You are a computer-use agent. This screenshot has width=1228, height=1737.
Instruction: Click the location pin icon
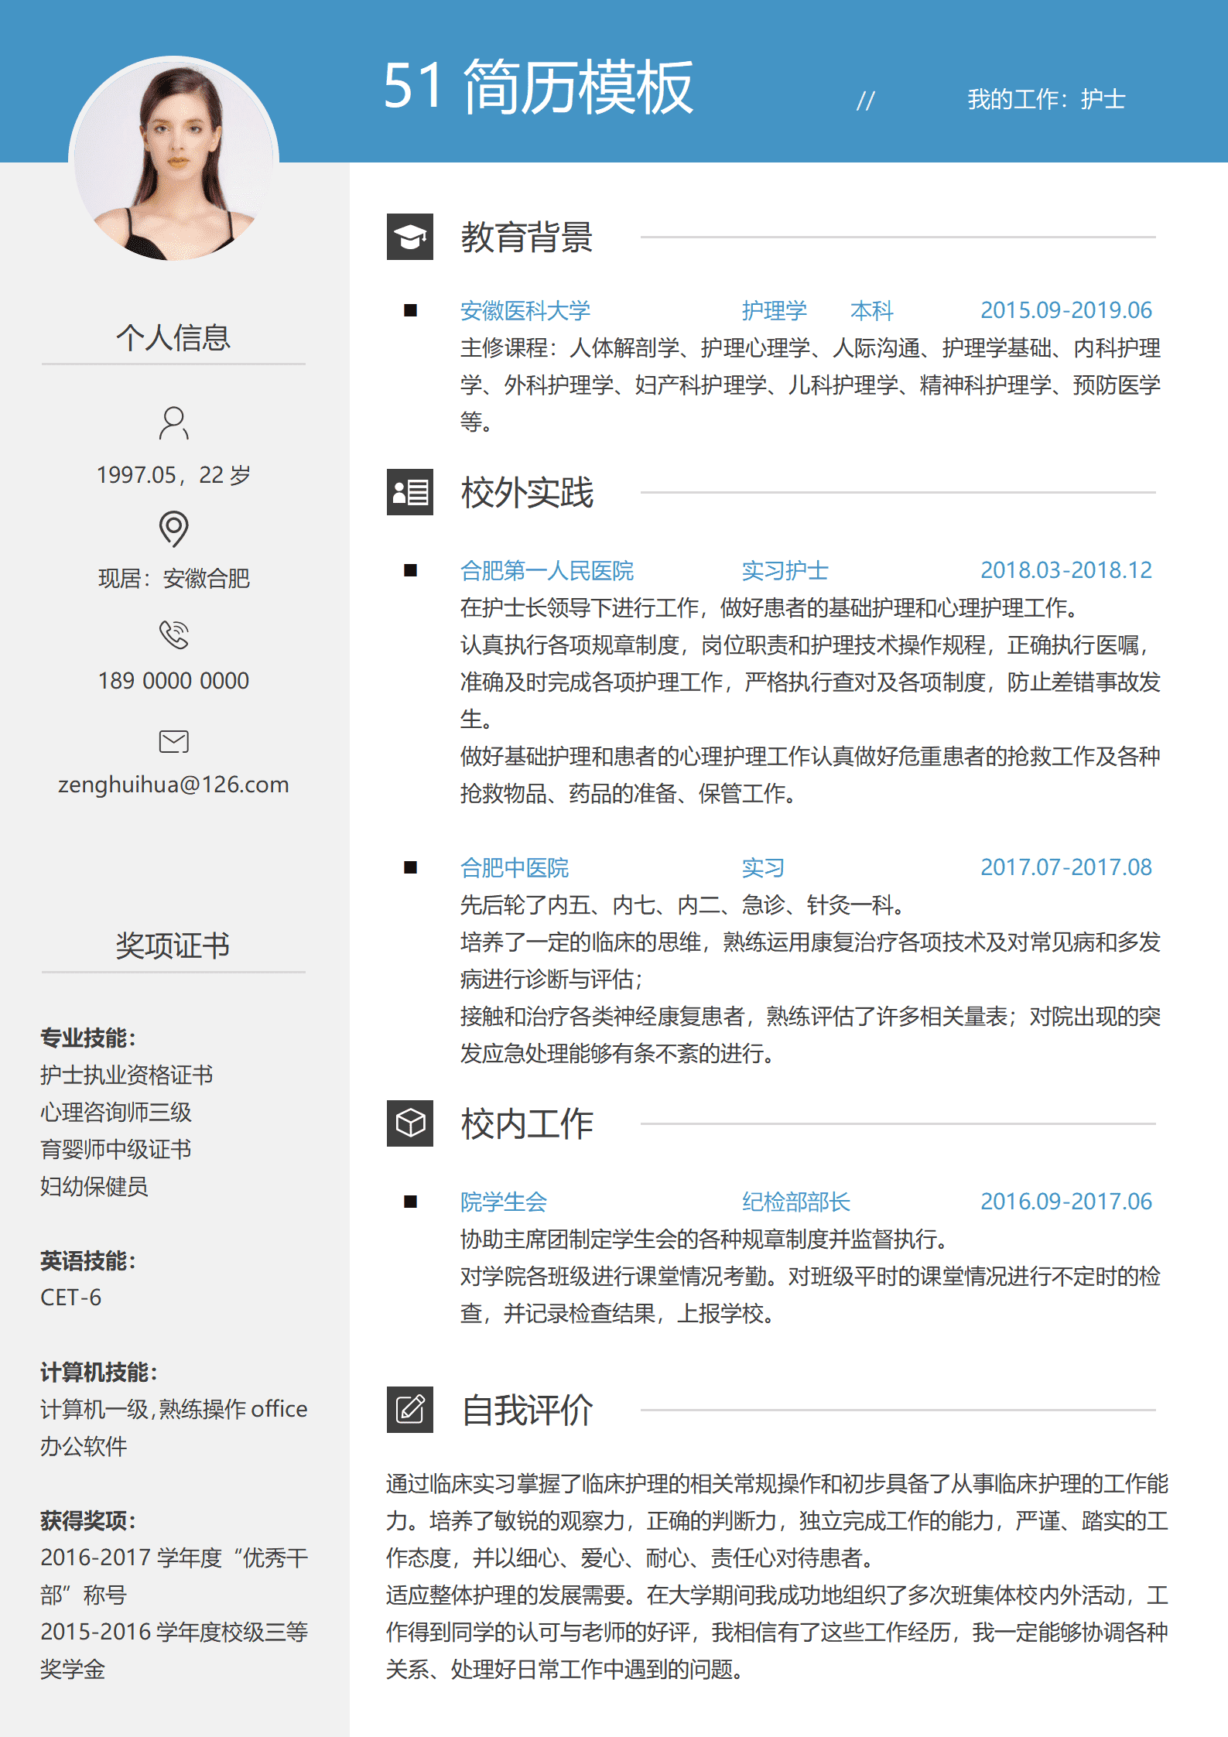[x=173, y=529]
